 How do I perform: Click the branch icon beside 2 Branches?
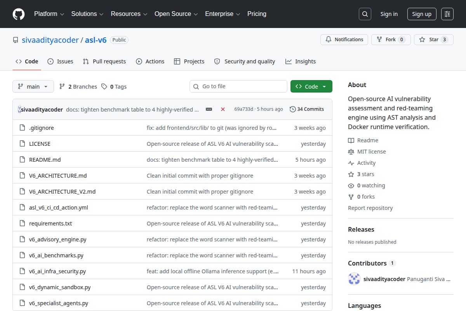(x=62, y=87)
